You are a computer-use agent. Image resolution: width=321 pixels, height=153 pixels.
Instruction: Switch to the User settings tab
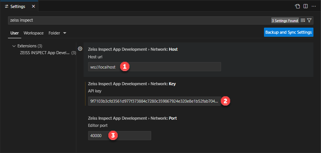(14, 33)
